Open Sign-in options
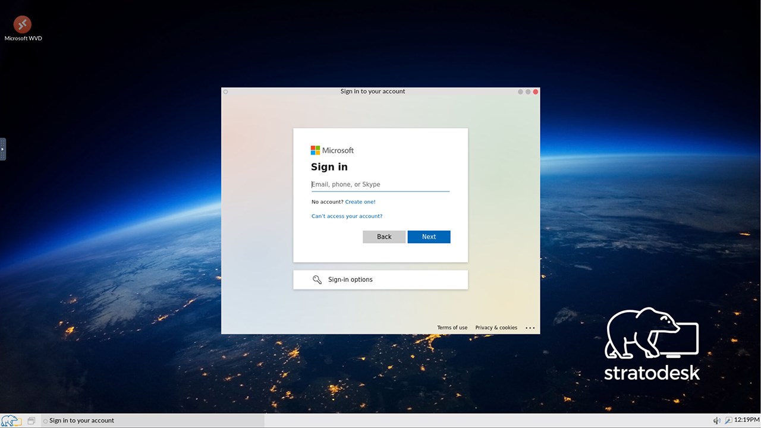761x428 pixels. [380, 279]
